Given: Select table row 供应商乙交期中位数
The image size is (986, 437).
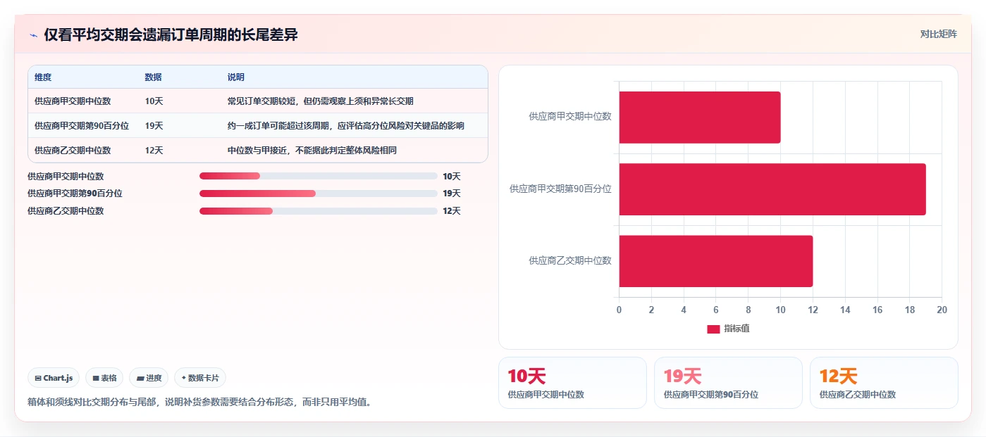Looking at the screenshot, I should pyautogui.click(x=257, y=150).
